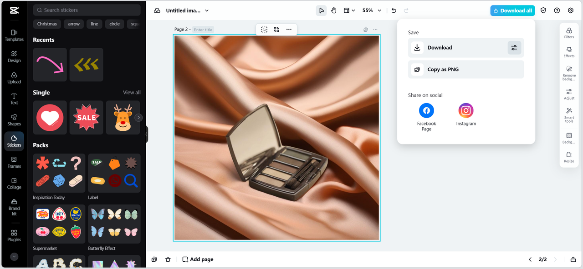Collapse the left stickers panel handle

pyautogui.click(x=147, y=134)
